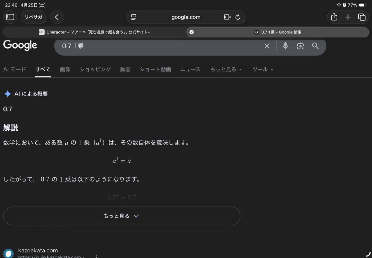Clear the search query with X icon

[267, 46]
